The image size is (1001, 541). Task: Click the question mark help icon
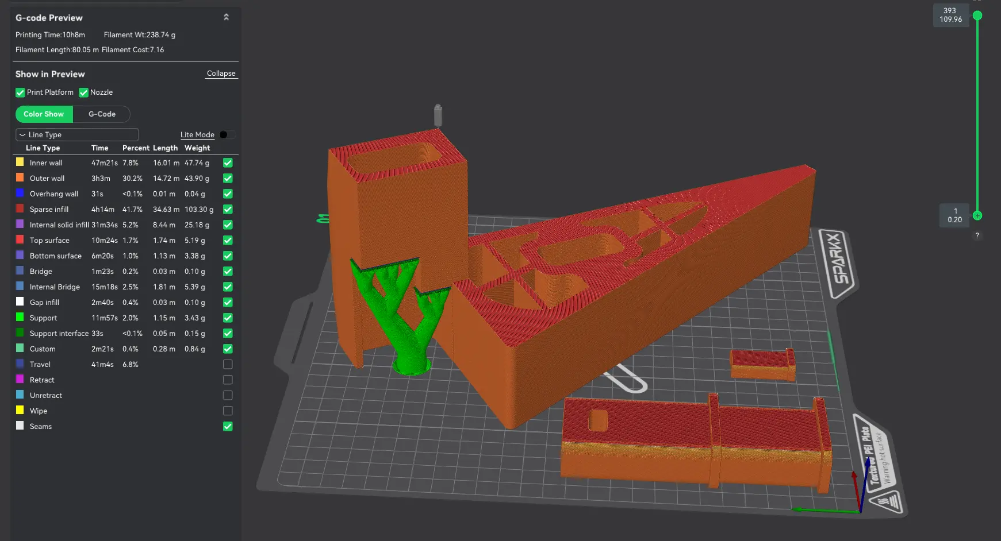[x=977, y=235]
